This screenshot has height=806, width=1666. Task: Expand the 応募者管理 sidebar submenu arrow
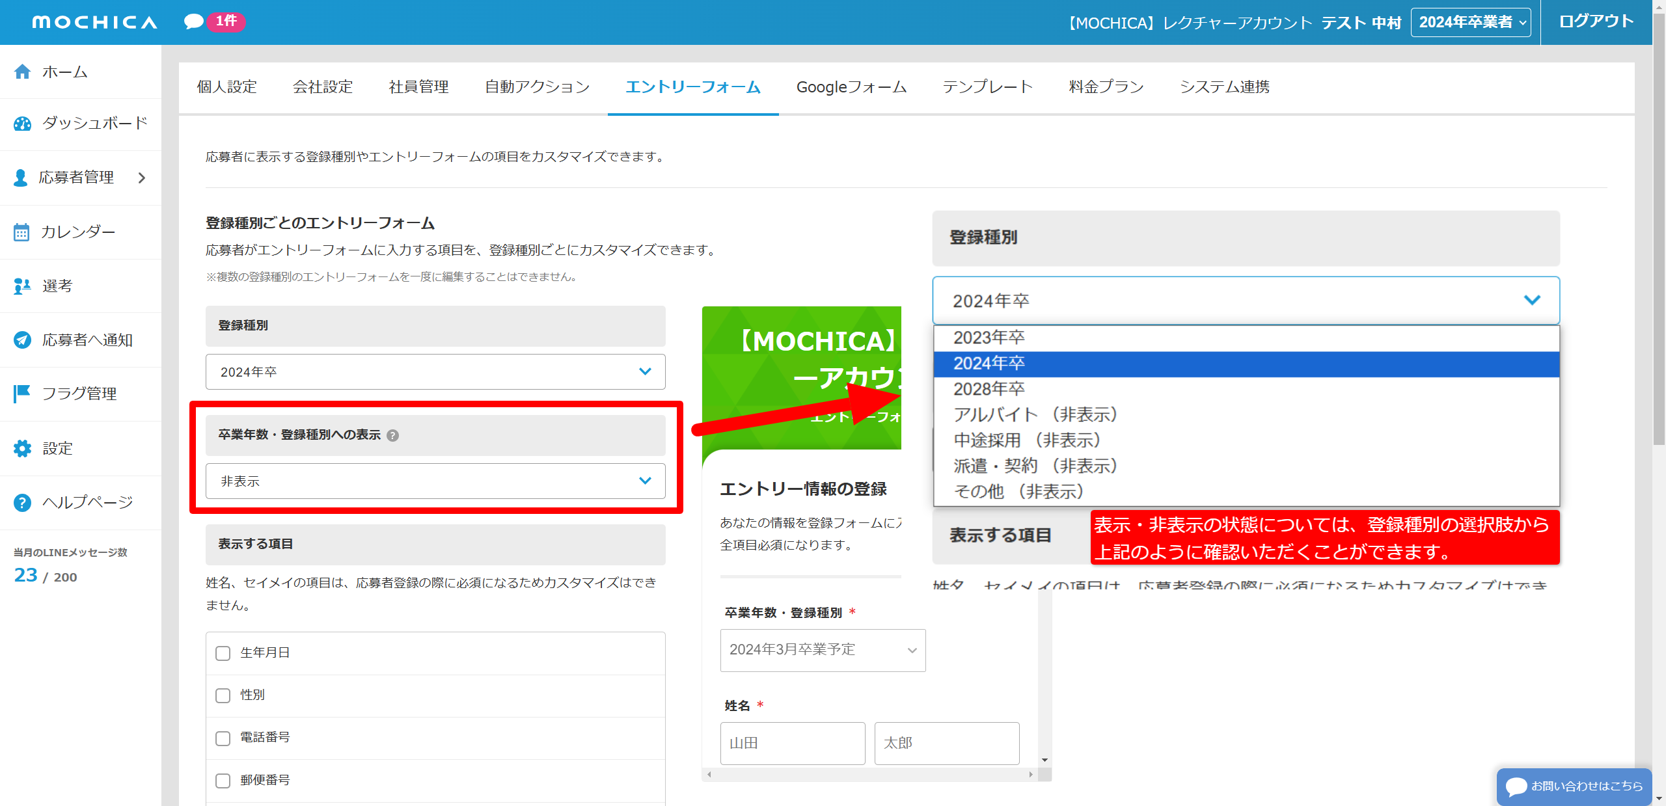pyautogui.click(x=142, y=178)
